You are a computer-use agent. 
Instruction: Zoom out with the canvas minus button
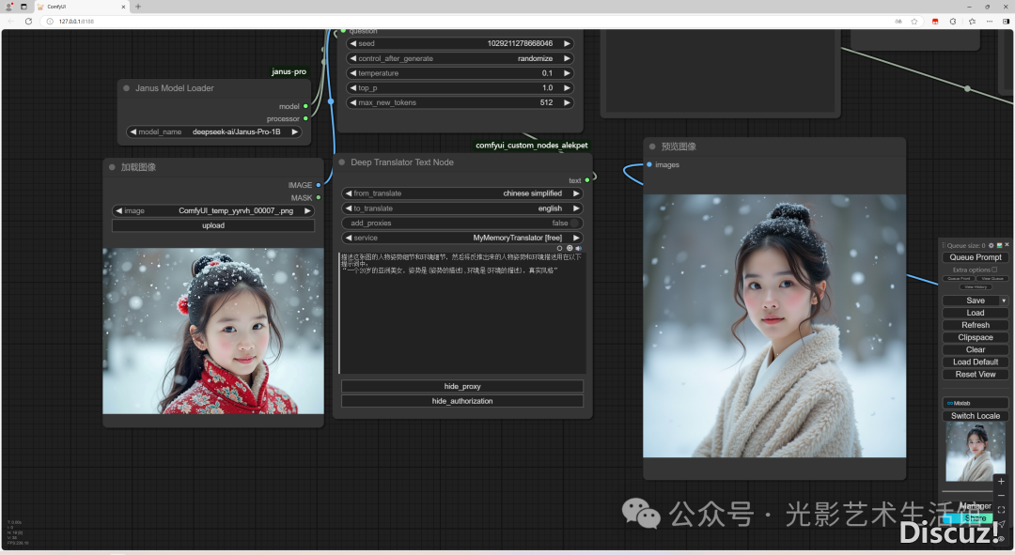click(x=1001, y=496)
